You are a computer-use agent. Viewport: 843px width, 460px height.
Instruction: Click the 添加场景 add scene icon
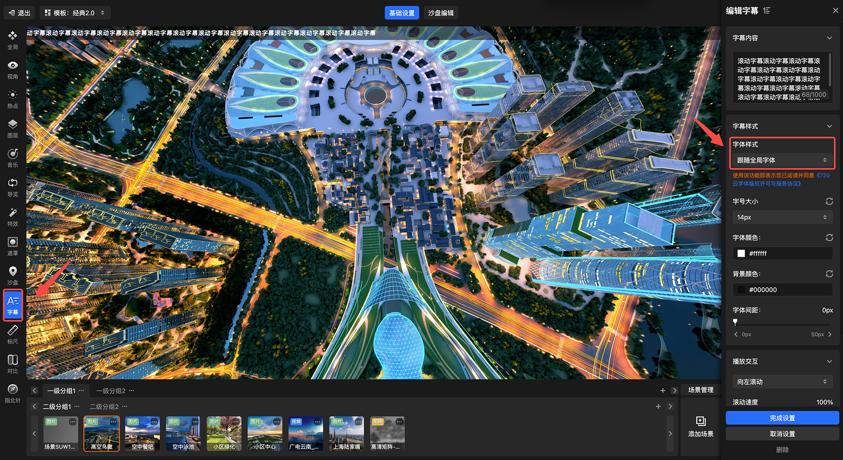pyautogui.click(x=701, y=422)
